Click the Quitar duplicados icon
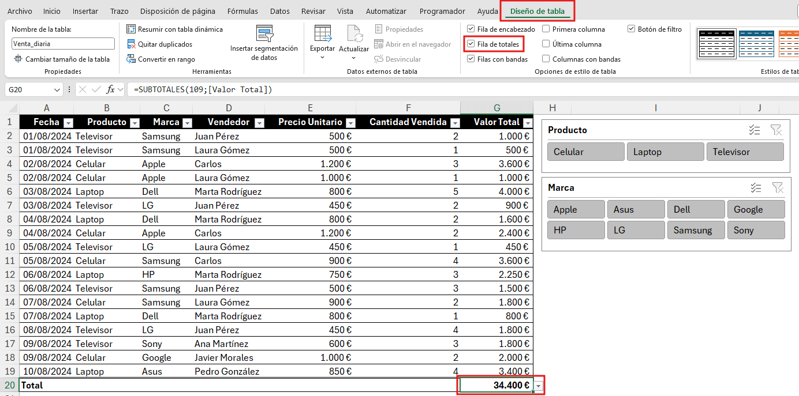Viewport: 799px width, 396px height. [131, 44]
